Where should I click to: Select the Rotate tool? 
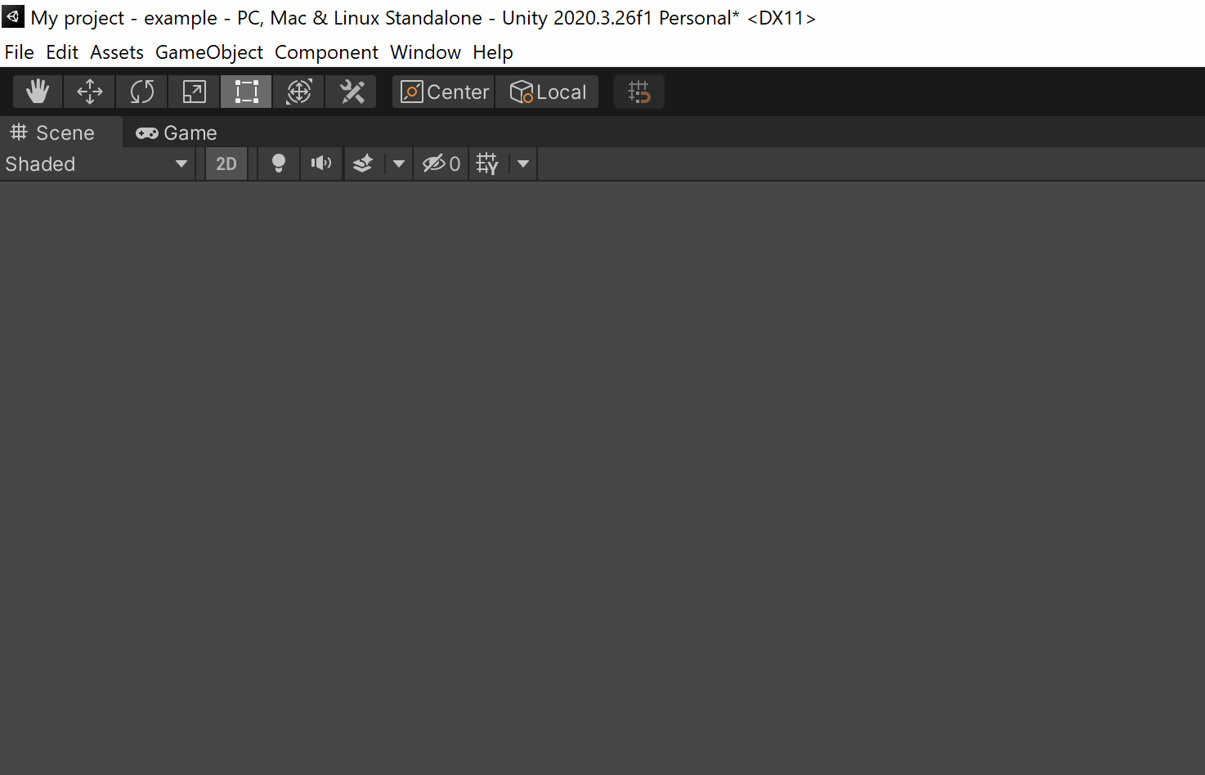click(x=142, y=92)
